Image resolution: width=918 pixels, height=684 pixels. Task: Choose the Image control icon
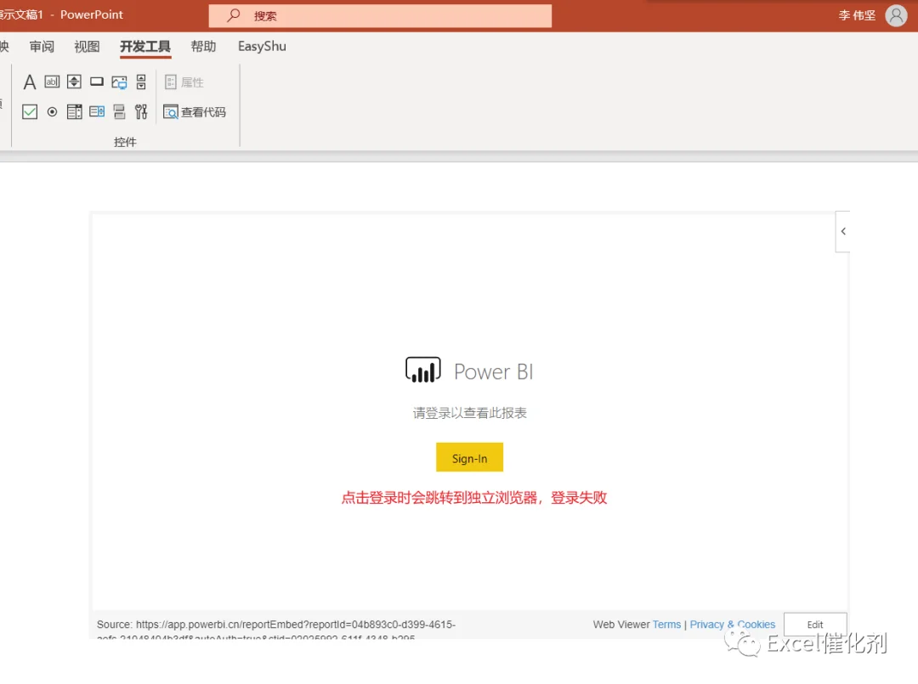click(120, 82)
